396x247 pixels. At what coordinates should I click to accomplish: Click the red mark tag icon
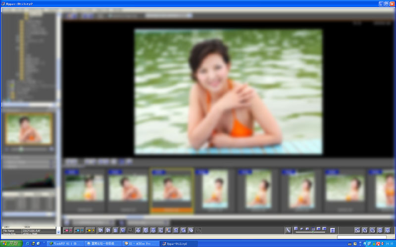pos(66,230)
